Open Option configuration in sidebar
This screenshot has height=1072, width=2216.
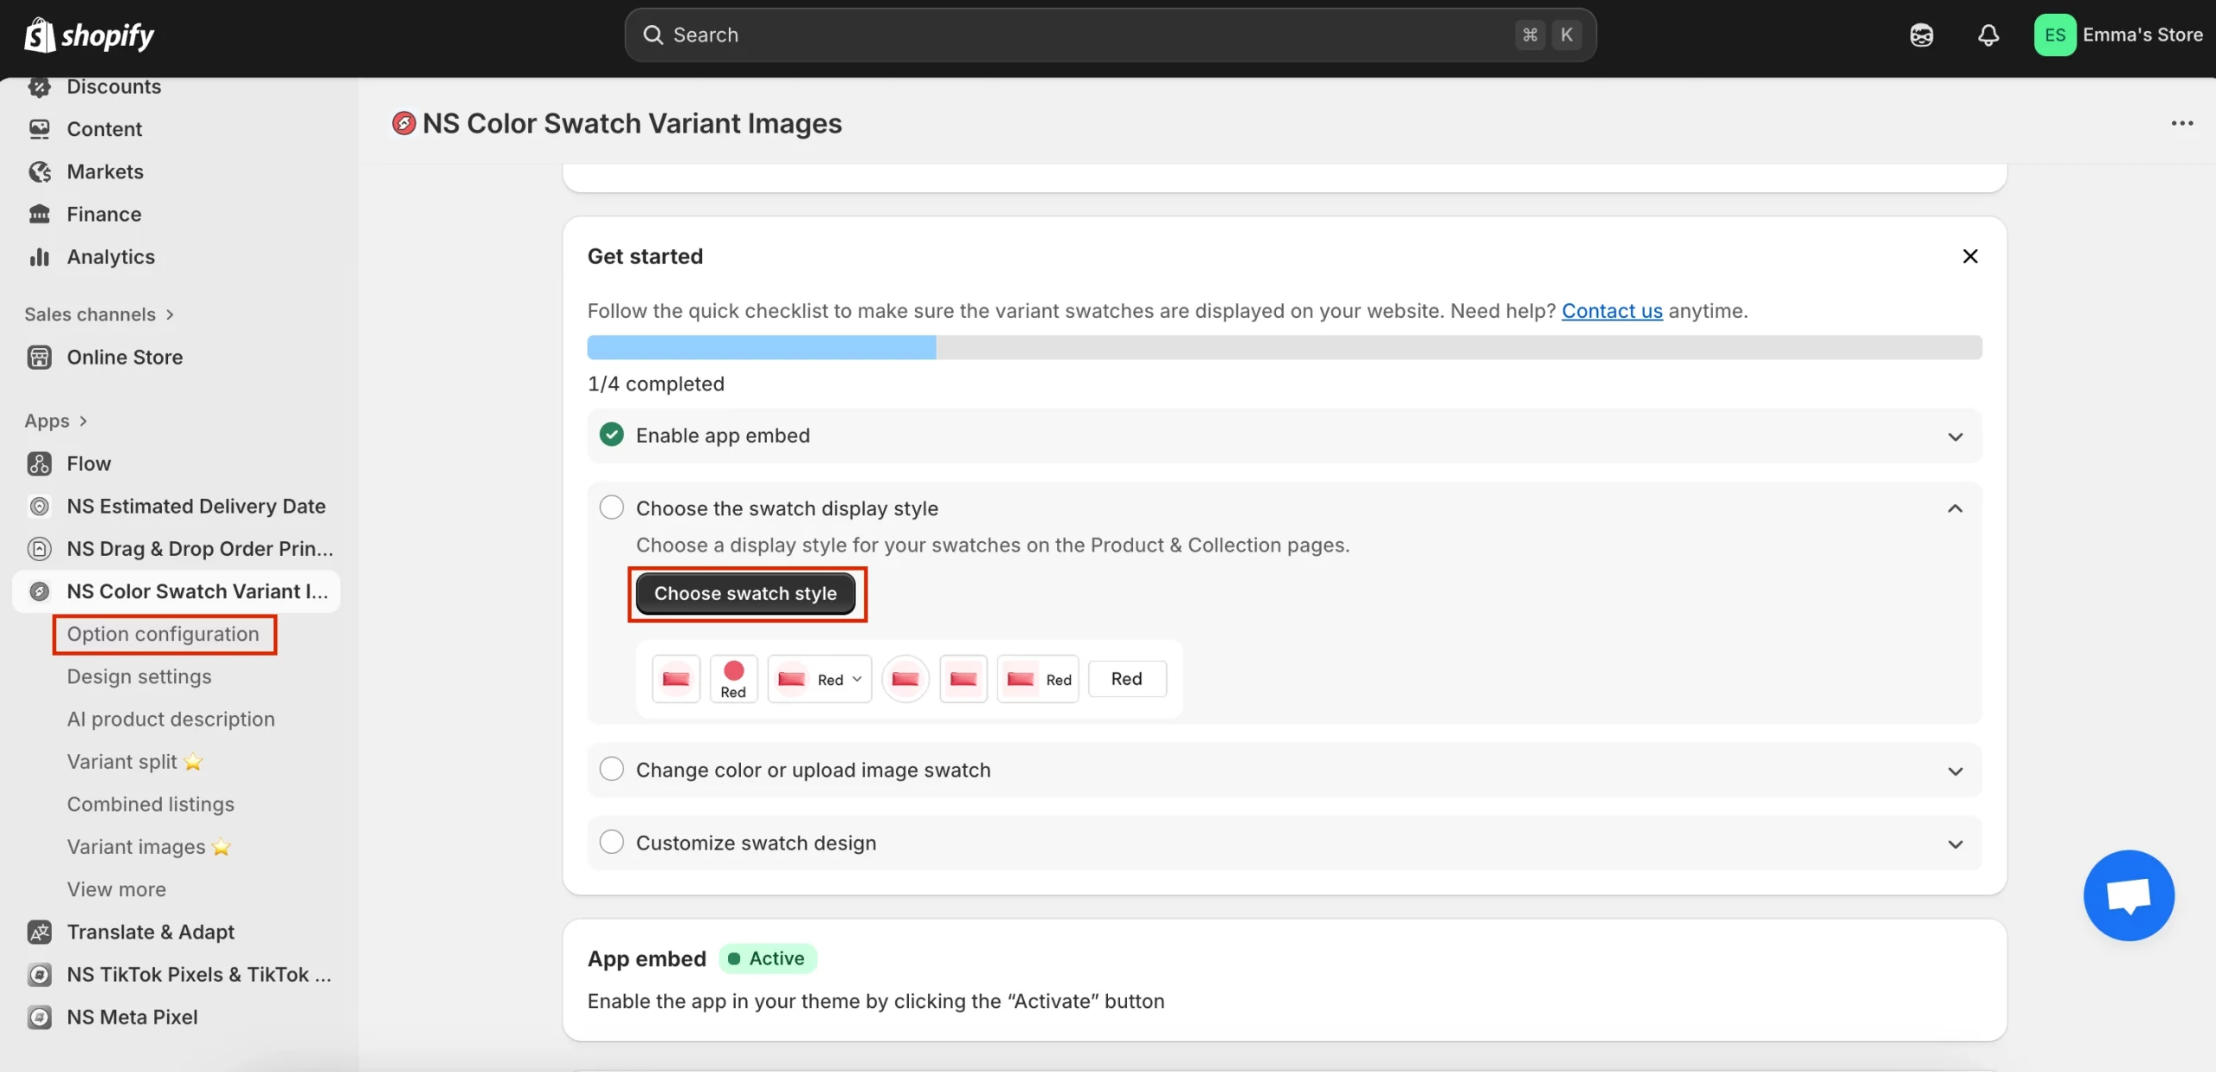coord(163,634)
